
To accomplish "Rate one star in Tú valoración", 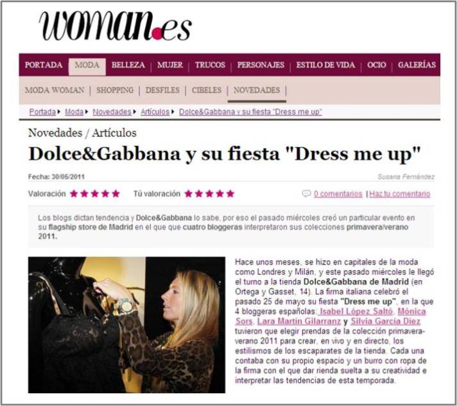I will pyautogui.click(x=189, y=193).
